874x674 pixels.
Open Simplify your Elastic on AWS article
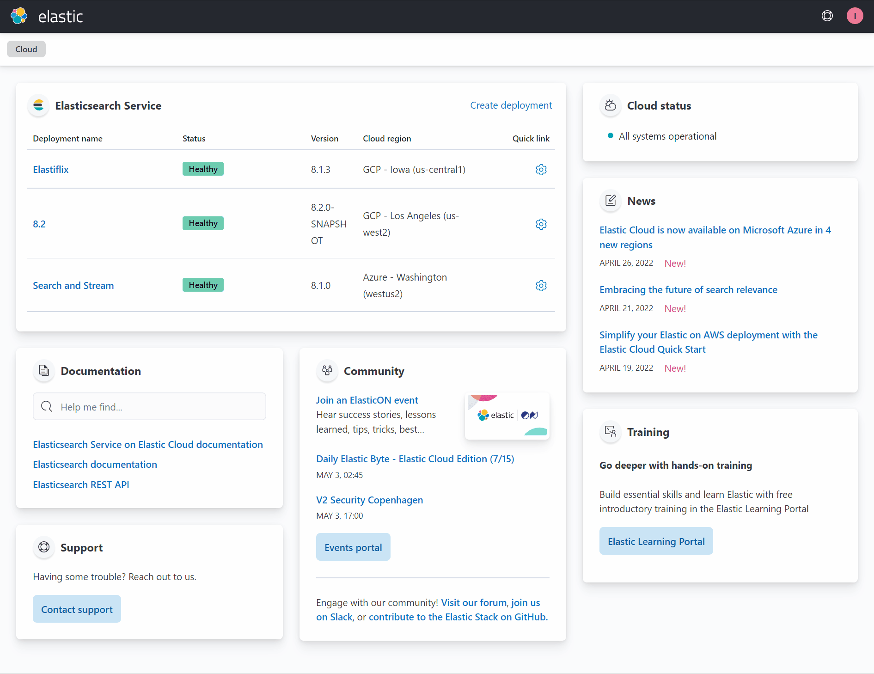pyautogui.click(x=708, y=342)
